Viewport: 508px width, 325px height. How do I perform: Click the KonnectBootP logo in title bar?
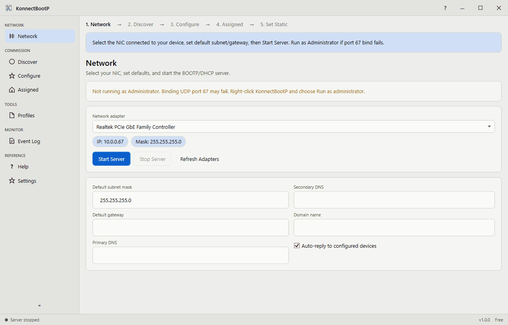9,8
